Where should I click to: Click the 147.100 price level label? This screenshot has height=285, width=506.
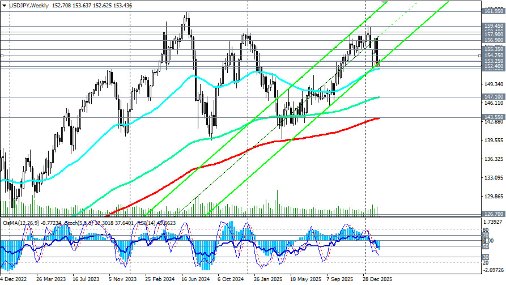click(x=491, y=97)
